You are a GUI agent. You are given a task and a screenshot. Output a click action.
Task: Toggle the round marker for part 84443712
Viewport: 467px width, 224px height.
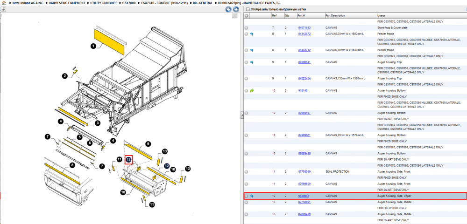tap(246, 50)
